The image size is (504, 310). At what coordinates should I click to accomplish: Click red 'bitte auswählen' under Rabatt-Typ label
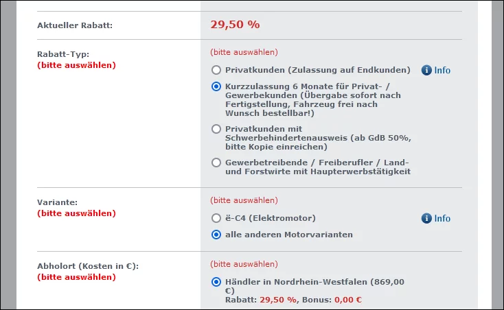(76, 65)
